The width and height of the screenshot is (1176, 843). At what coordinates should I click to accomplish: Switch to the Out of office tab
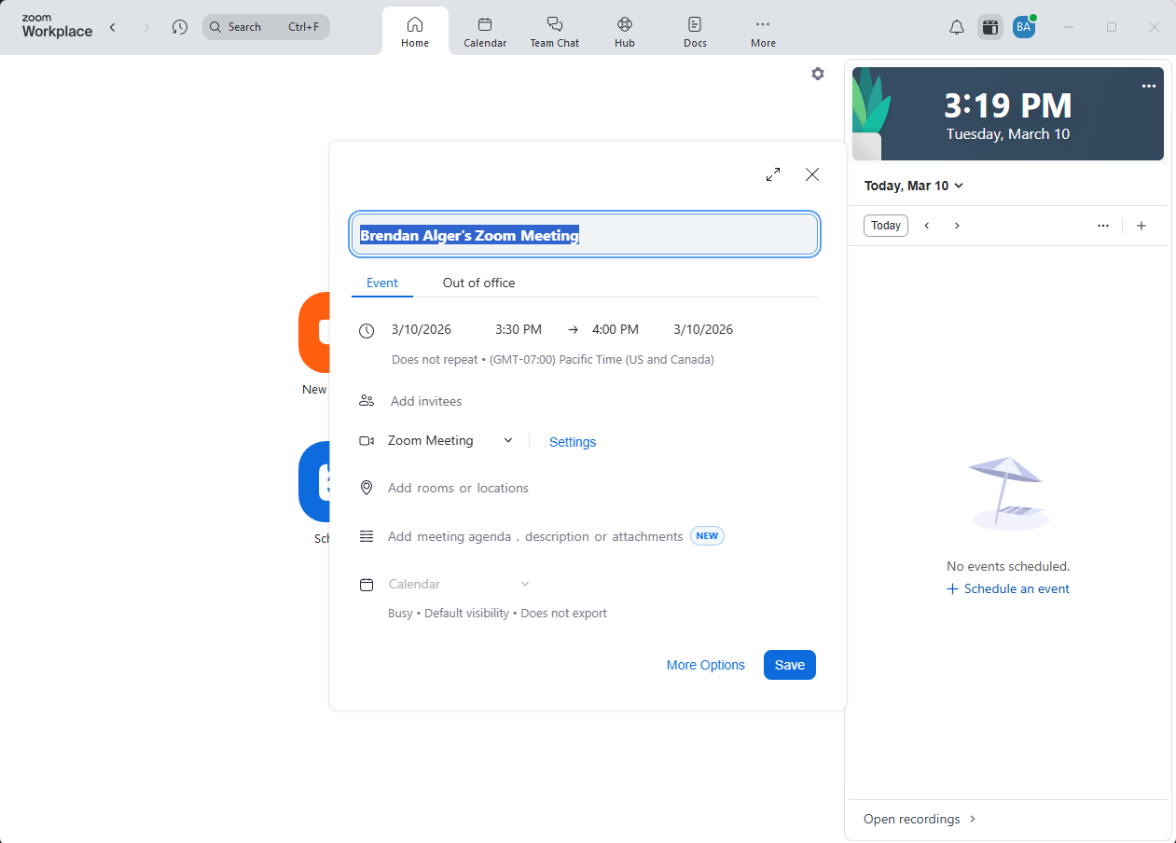tap(478, 283)
